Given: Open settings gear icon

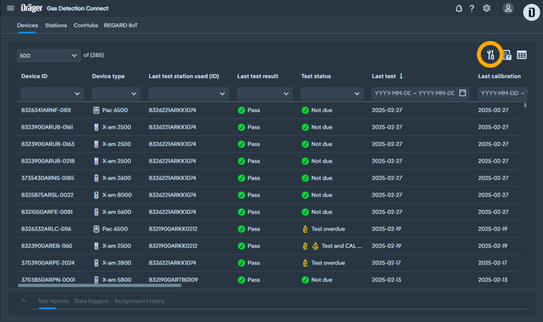Looking at the screenshot, I should coord(486,9).
